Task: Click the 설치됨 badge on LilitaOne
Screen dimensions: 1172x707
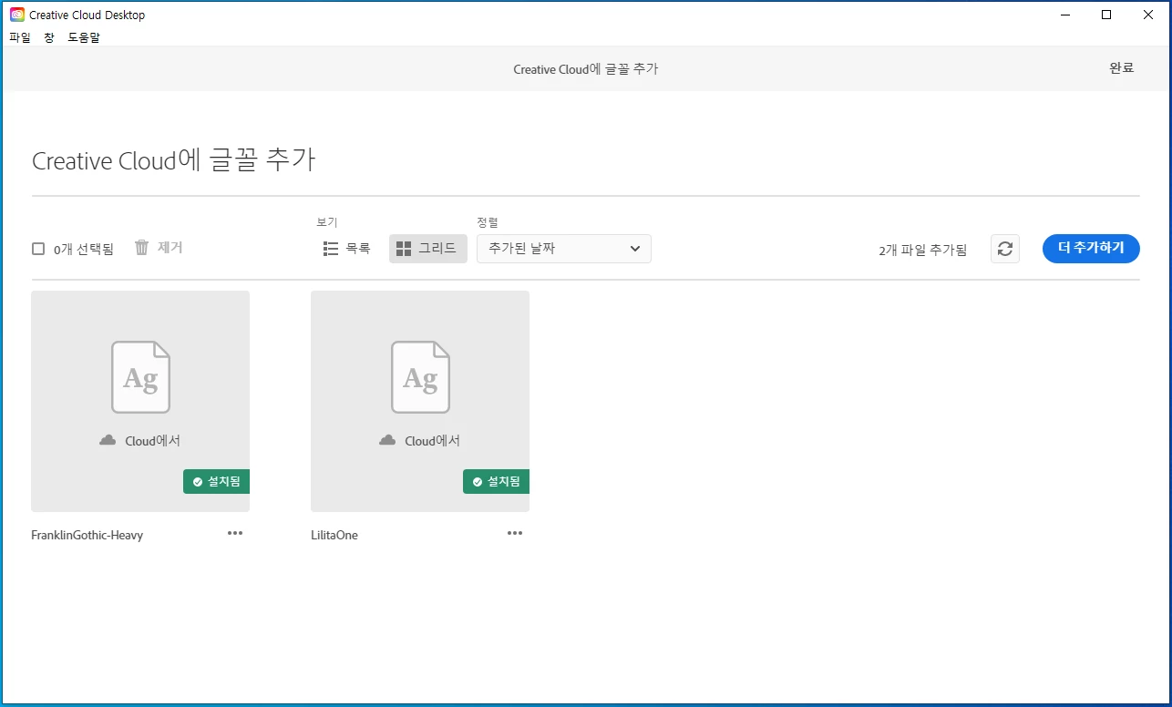Action: point(496,481)
